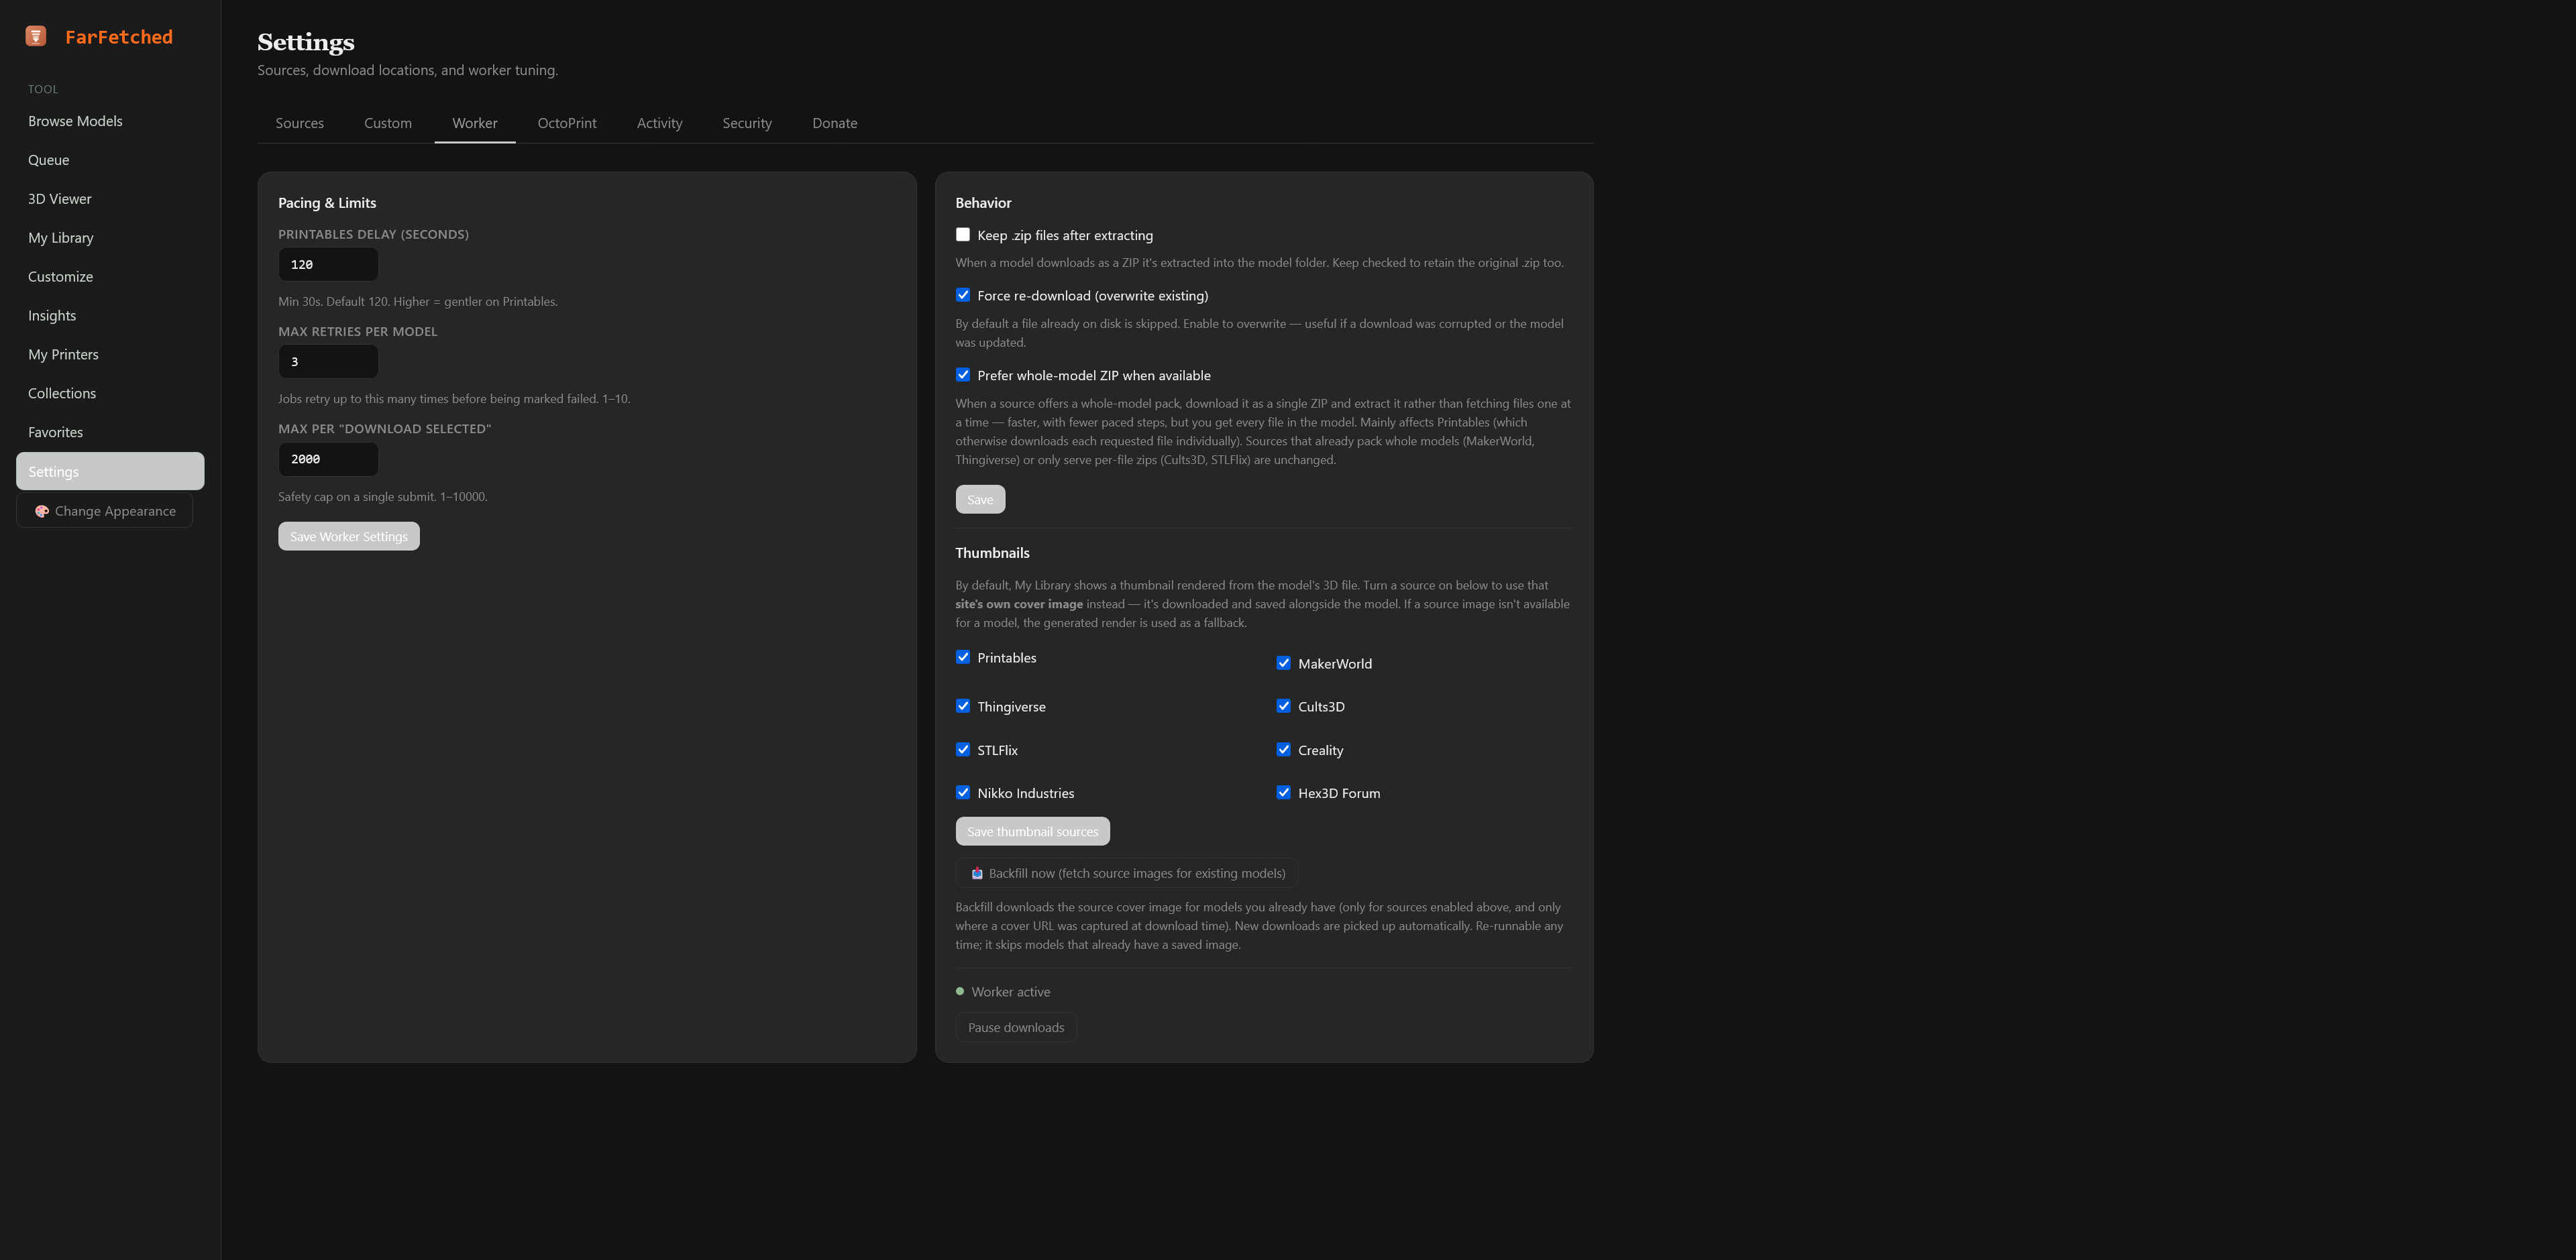Image resolution: width=2576 pixels, height=1260 pixels.
Task: Go to Browse Models in sidebar
Action: pyautogui.click(x=110, y=121)
